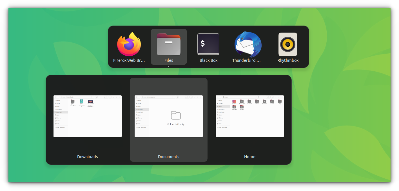Pick the Documents 'Folder is Empty' thumbnail
399x191 pixels.
[x=169, y=116]
